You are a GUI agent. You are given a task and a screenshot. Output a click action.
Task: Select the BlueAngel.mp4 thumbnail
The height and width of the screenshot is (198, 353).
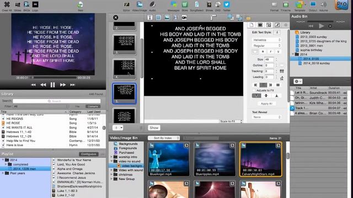(x=169, y=159)
